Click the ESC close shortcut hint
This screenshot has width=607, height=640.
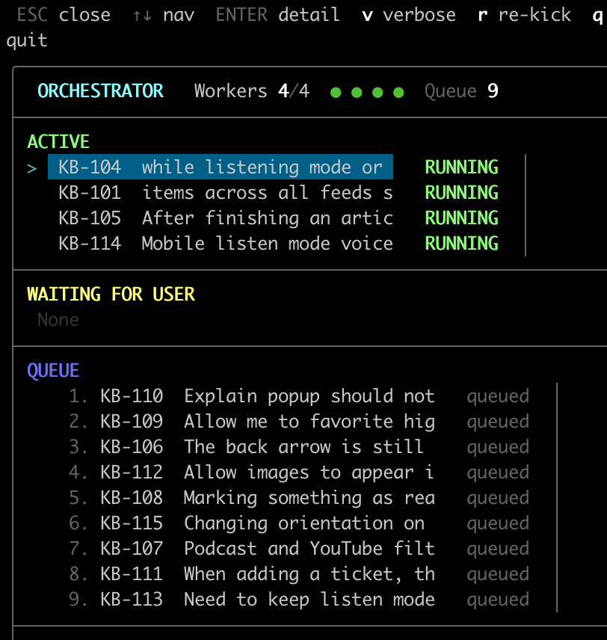[x=64, y=15]
